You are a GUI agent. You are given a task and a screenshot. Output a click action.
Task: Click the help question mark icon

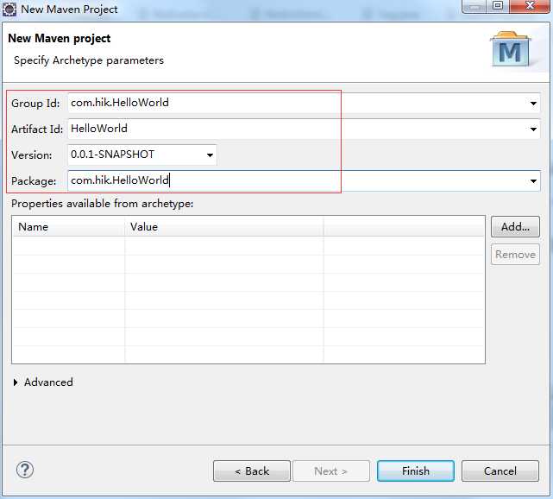coord(25,470)
